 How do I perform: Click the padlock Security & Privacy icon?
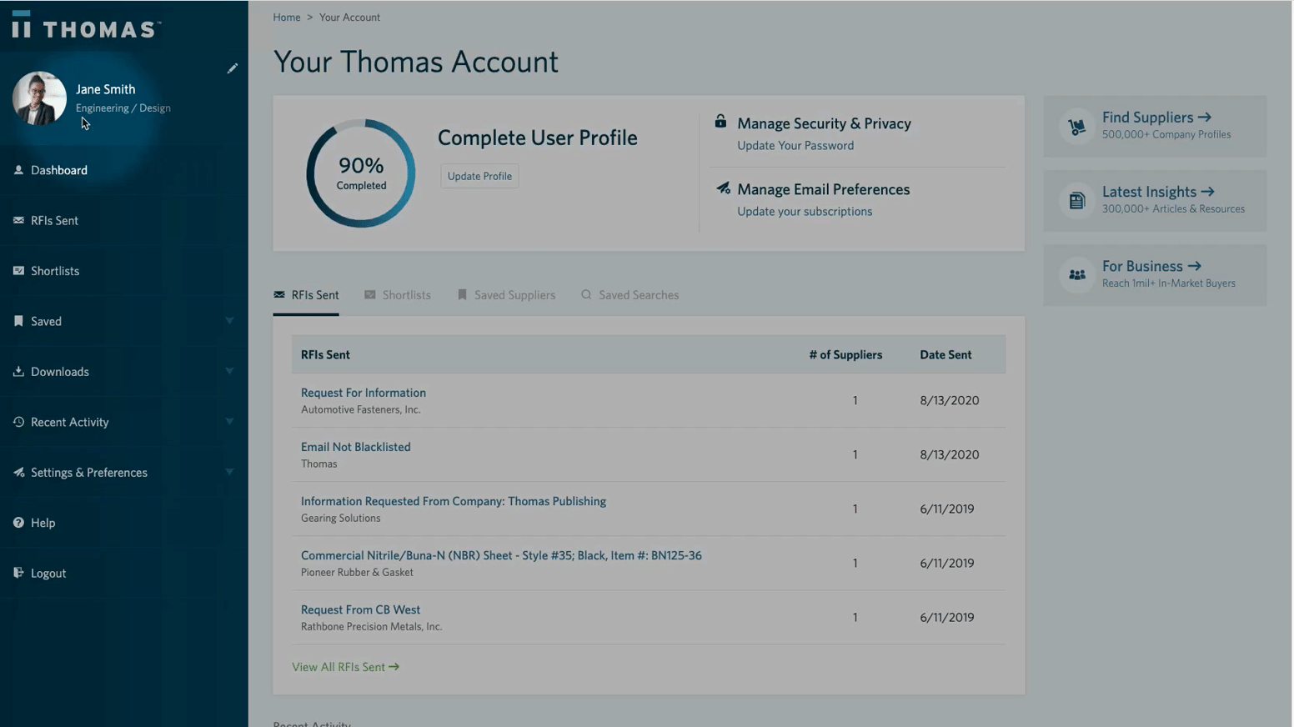720,122
